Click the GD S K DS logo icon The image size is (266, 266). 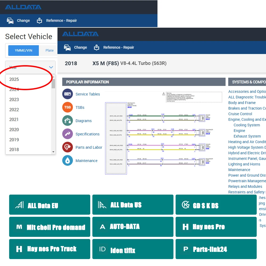pyautogui.click(x=186, y=205)
